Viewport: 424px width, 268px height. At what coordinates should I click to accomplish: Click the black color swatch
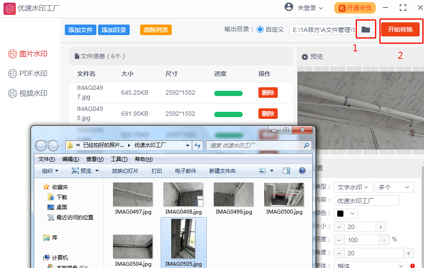pos(340,214)
